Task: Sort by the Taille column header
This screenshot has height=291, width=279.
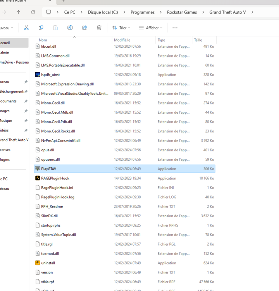Action: [x=198, y=40]
